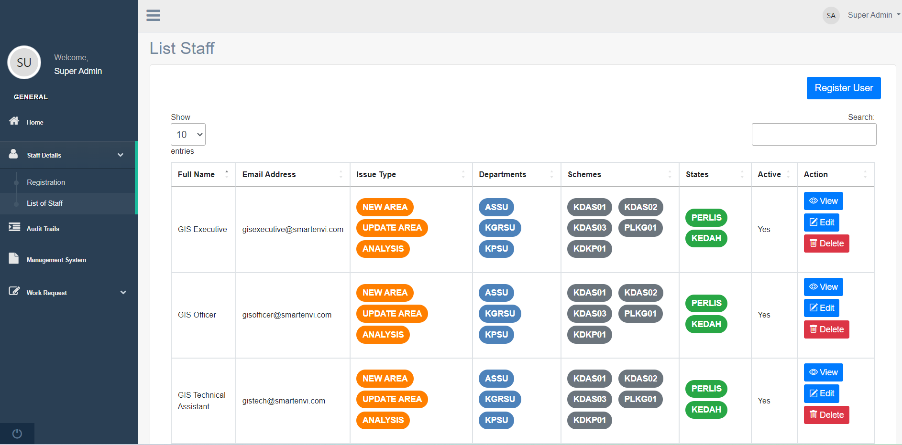Click the hamburger menu icon
Screen dimensions: 902x445
[153, 15]
